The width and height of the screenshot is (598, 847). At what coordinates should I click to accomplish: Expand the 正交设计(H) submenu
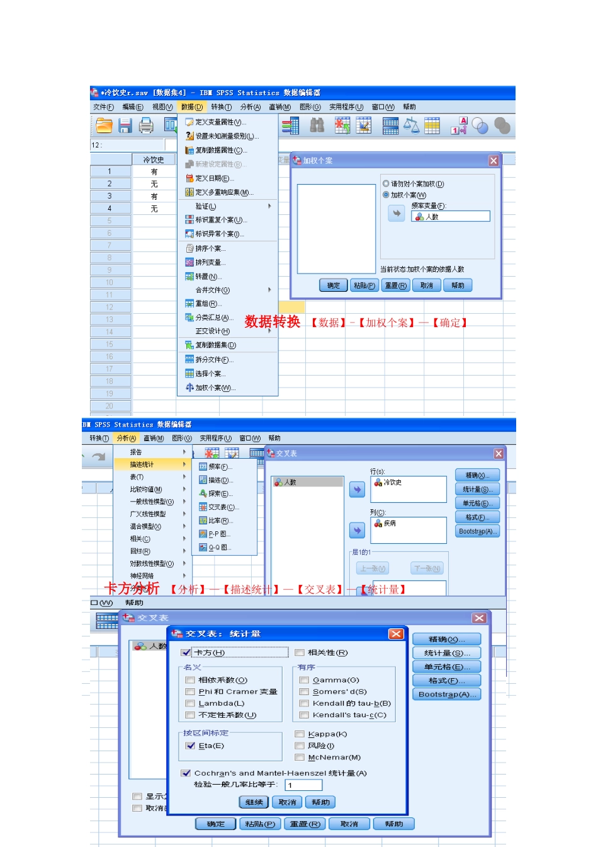click(x=228, y=331)
